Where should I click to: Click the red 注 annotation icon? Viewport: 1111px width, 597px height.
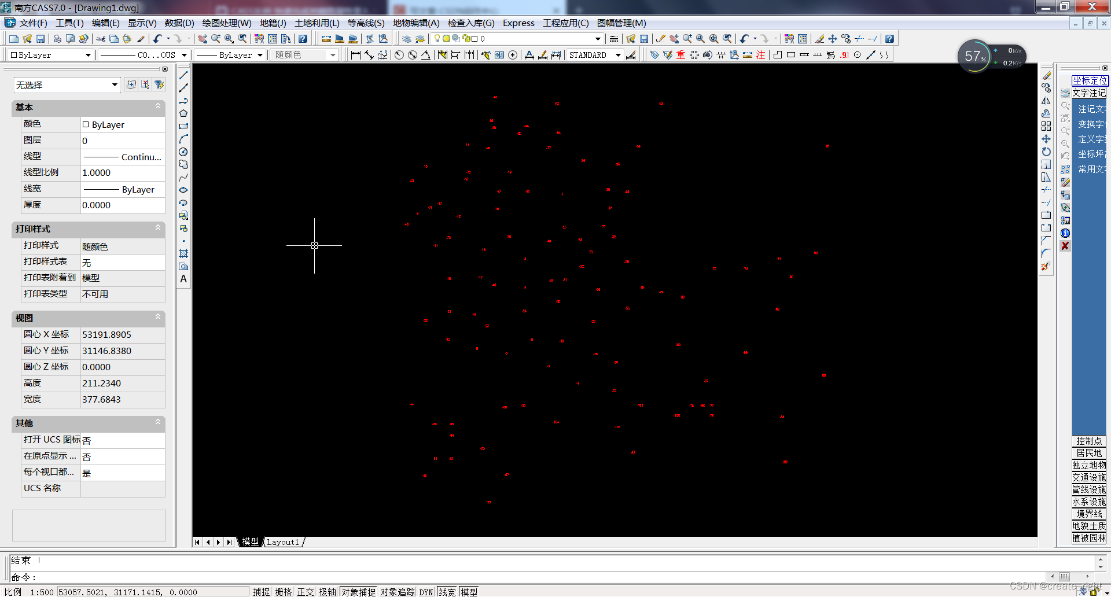[x=760, y=55]
